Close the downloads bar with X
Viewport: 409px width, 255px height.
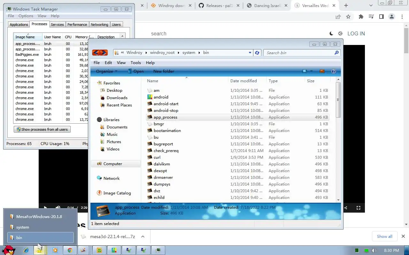tap(403, 236)
